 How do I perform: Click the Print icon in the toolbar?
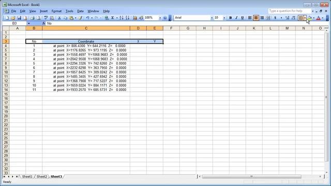[32, 18]
